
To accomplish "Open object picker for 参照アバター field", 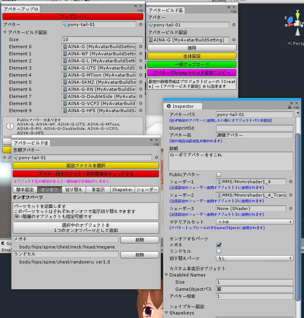I will 156,158.
